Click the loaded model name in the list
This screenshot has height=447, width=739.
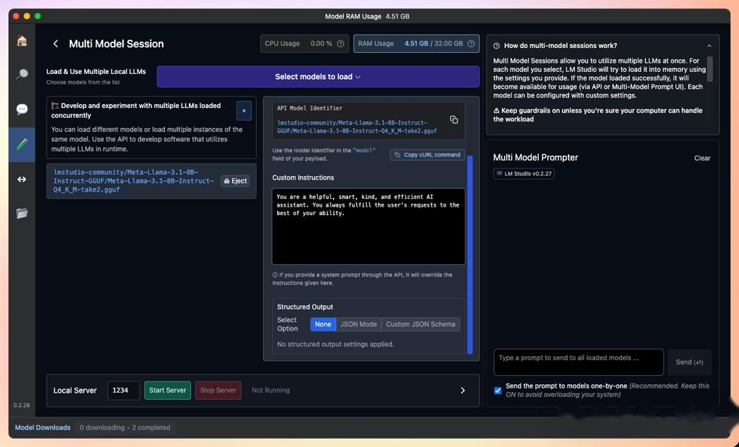(x=133, y=181)
